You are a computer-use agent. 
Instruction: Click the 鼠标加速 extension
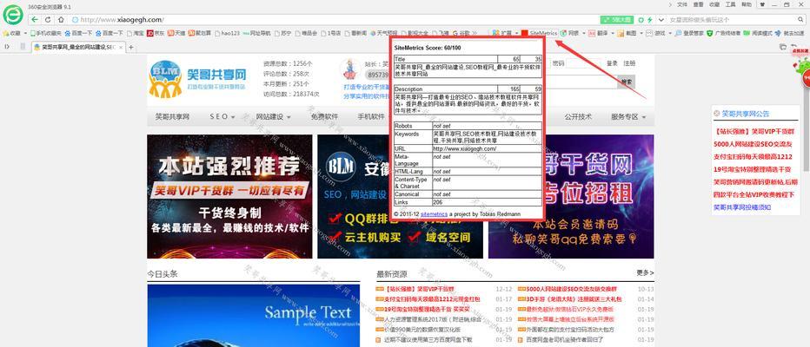[789, 33]
